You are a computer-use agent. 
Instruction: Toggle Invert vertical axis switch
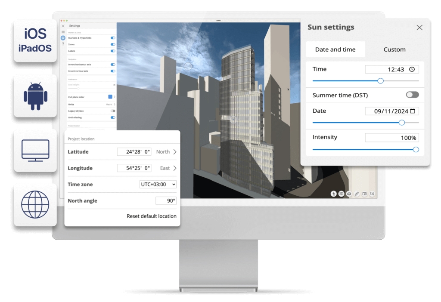pos(113,71)
